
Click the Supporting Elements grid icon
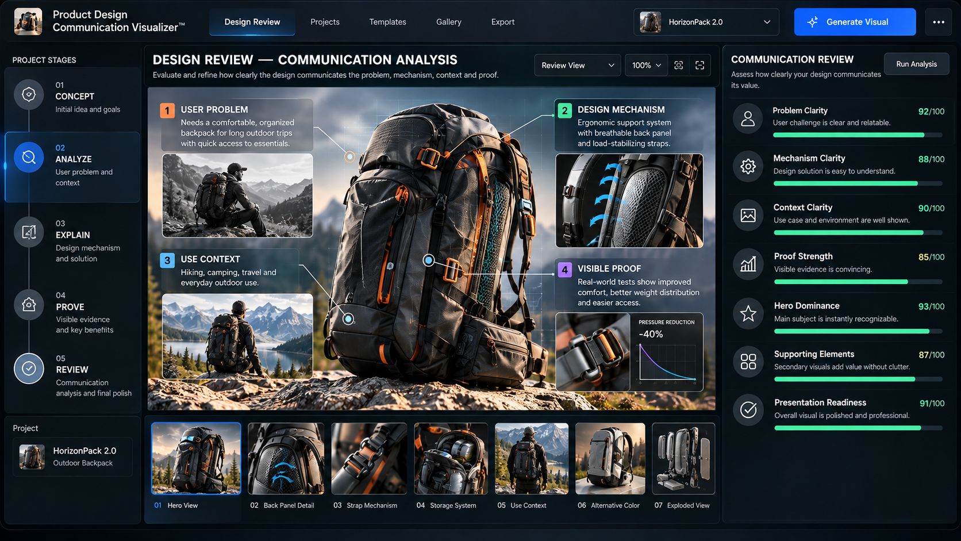pos(748,362)
